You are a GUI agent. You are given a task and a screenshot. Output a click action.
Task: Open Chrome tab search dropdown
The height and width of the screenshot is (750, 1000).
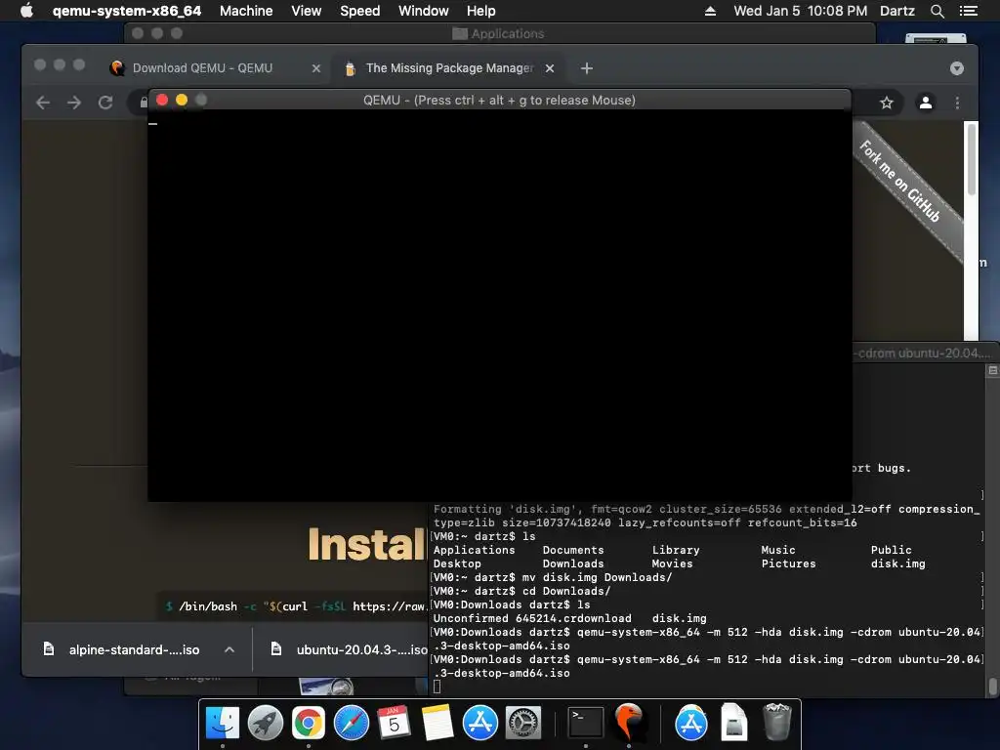957,68
